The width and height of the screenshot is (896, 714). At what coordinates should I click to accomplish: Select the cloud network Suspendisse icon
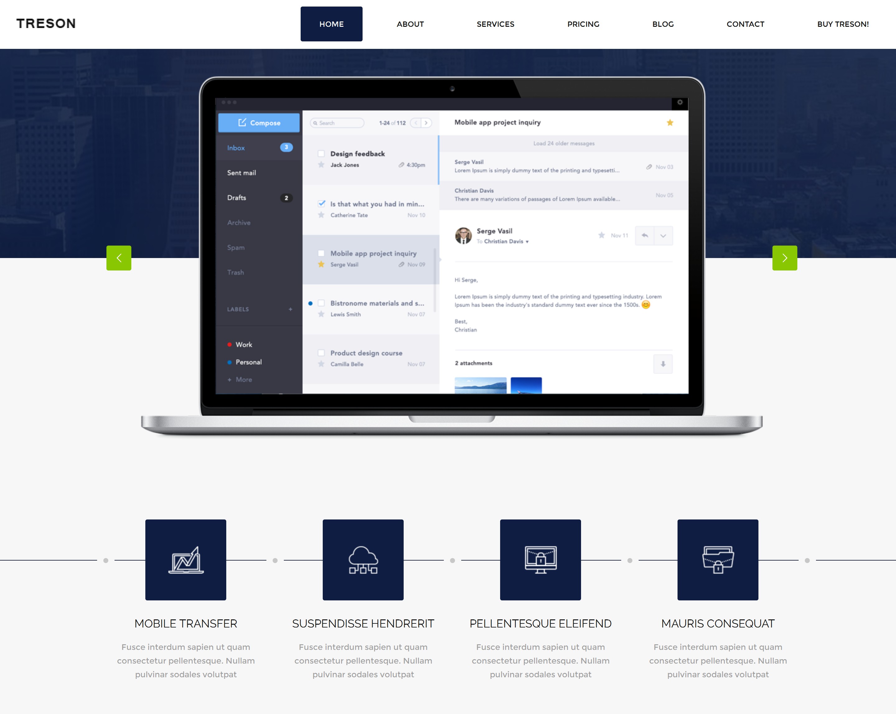pos(363,560)
